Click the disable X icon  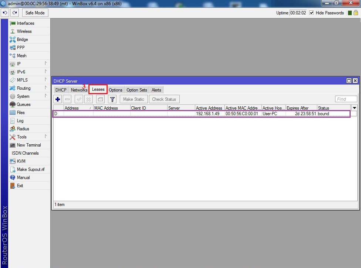click(88, 99)
